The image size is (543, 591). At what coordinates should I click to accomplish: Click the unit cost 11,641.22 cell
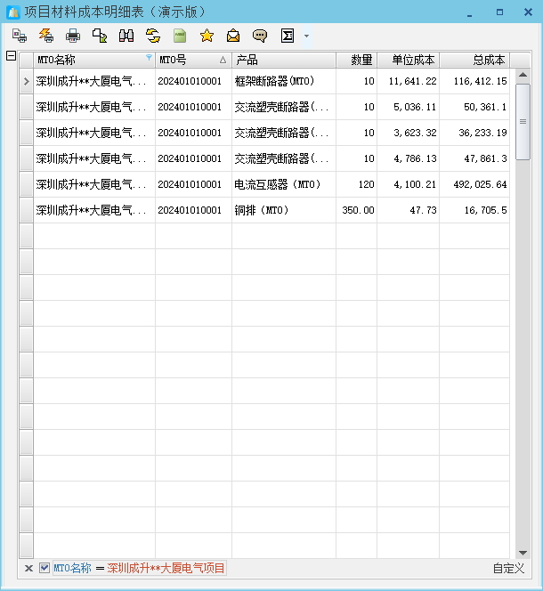click(409, 81)
